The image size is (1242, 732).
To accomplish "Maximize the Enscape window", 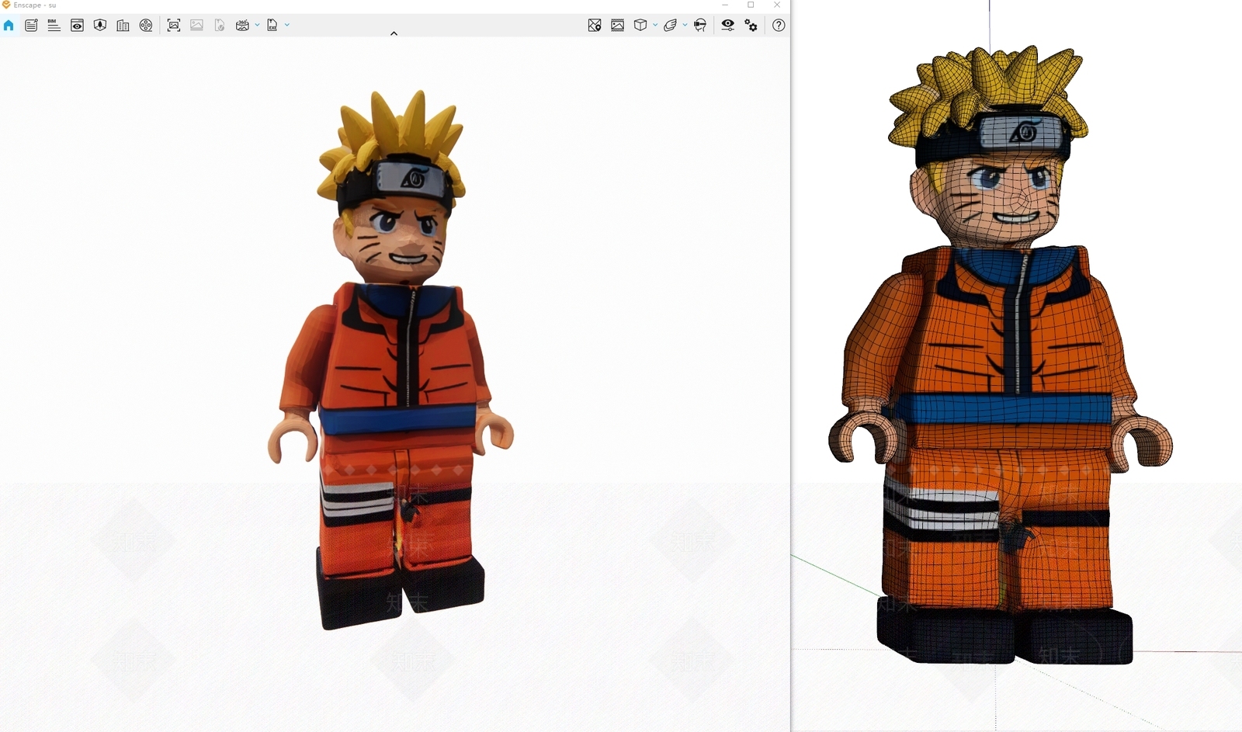I will 751,5.
